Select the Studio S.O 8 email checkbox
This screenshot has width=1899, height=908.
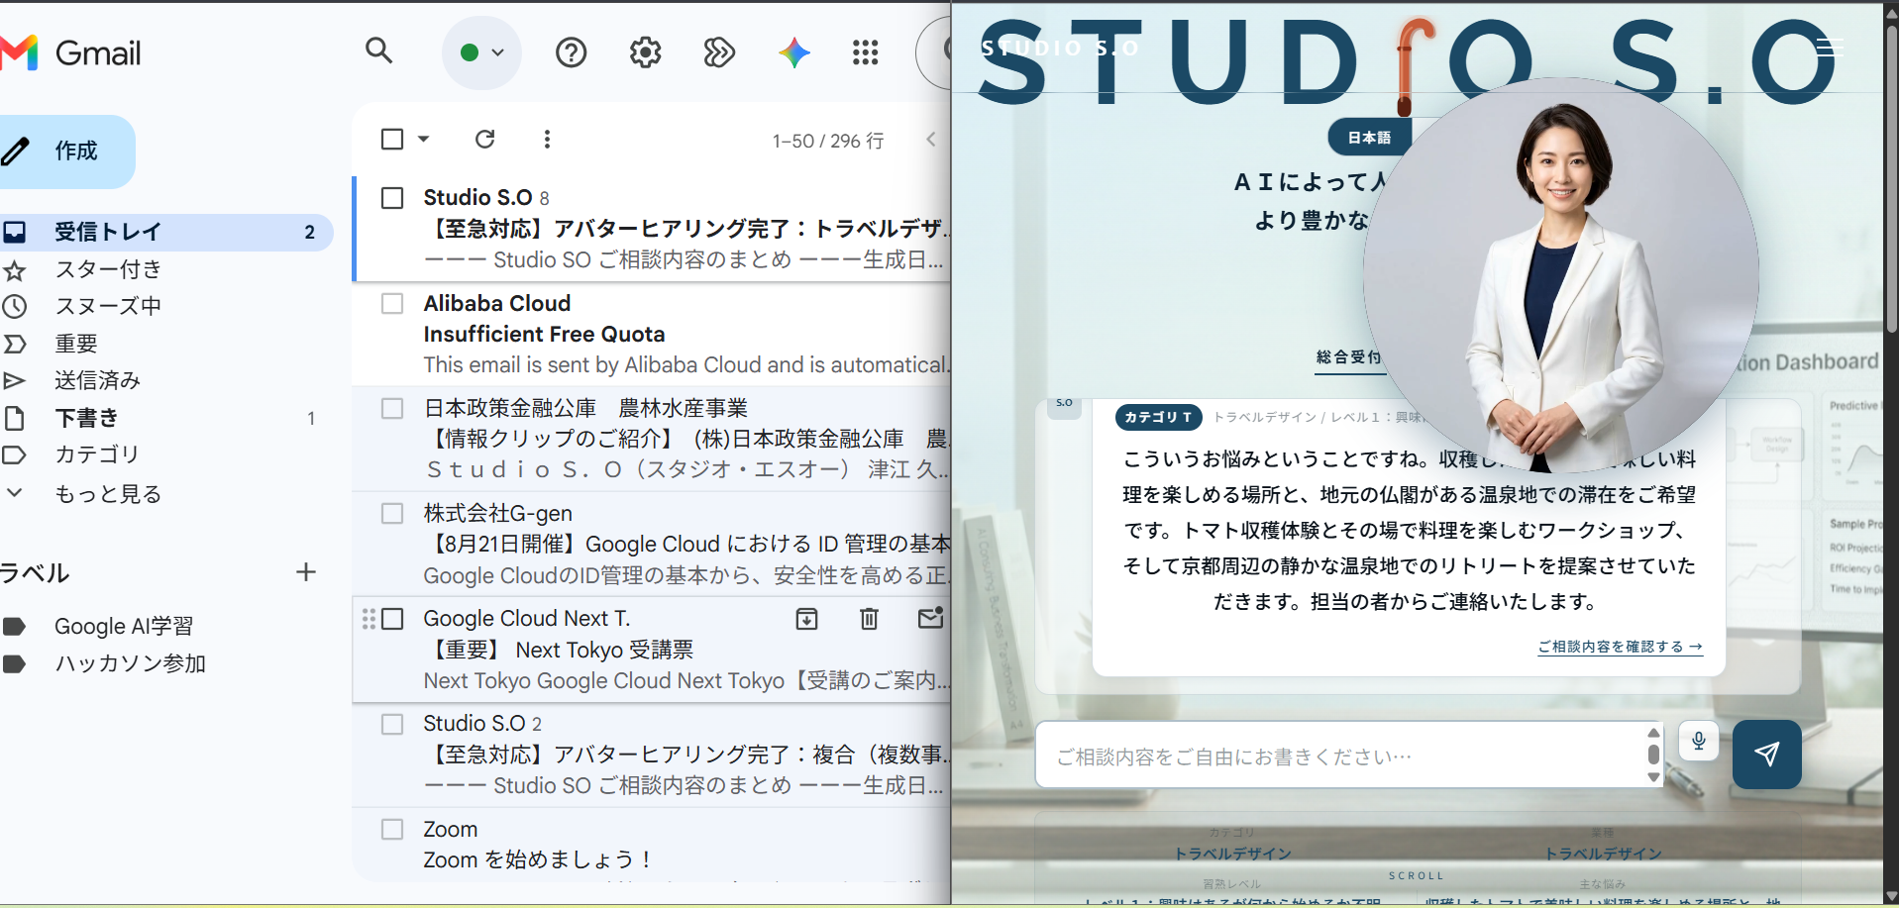point(392,198)
